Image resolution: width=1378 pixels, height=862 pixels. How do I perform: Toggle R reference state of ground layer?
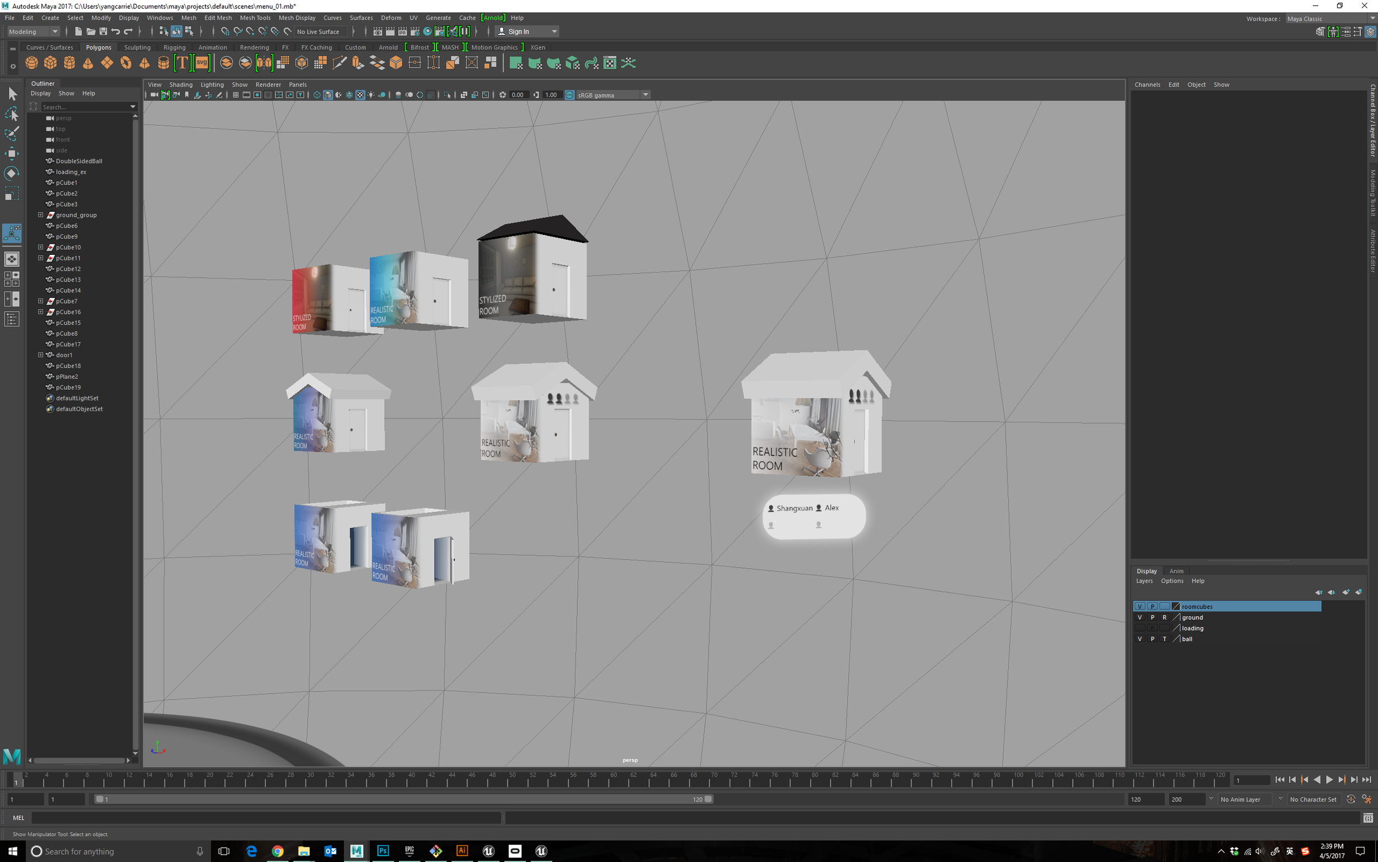(1164, 617)
